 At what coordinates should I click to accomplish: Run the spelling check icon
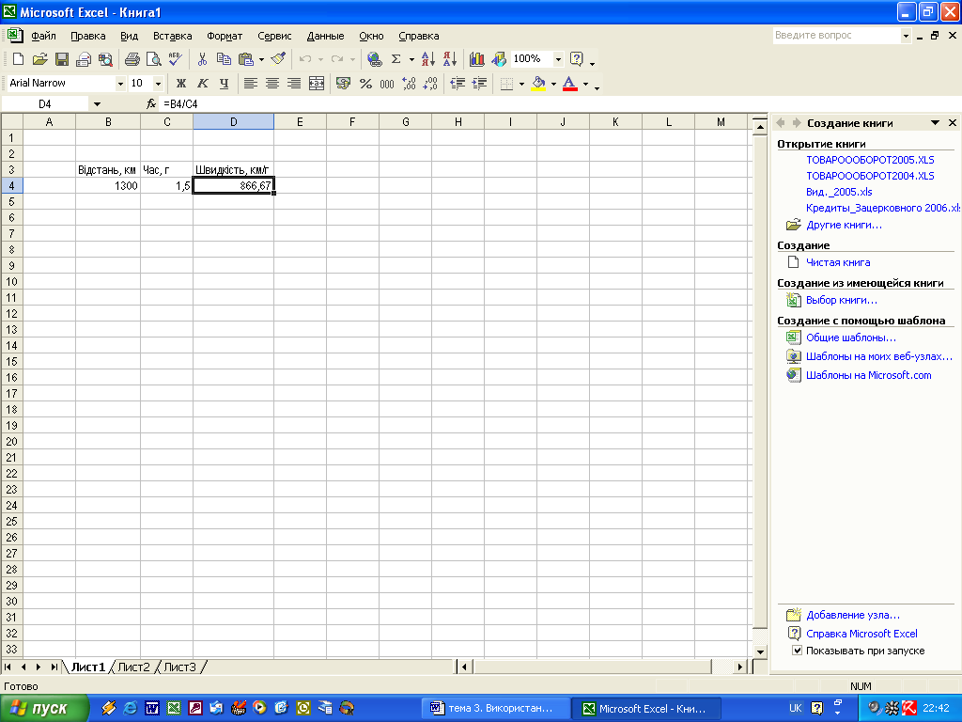[x=175, y=59]
